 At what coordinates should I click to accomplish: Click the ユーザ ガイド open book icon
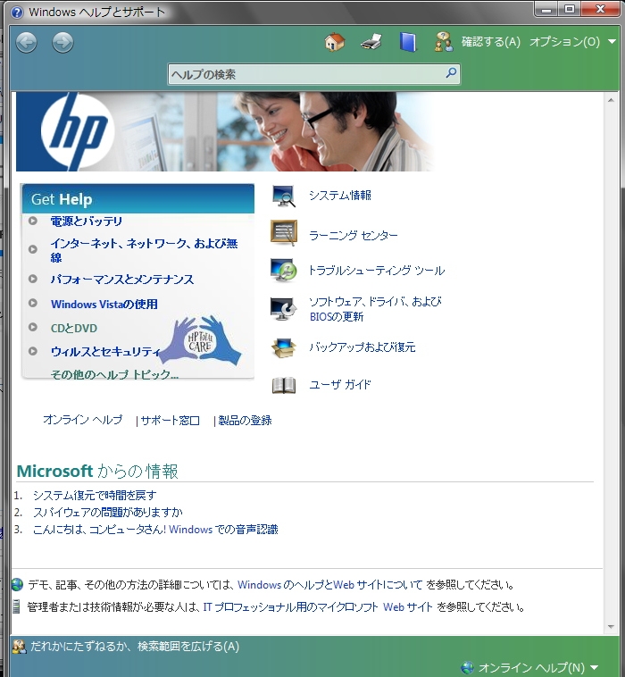284,385
